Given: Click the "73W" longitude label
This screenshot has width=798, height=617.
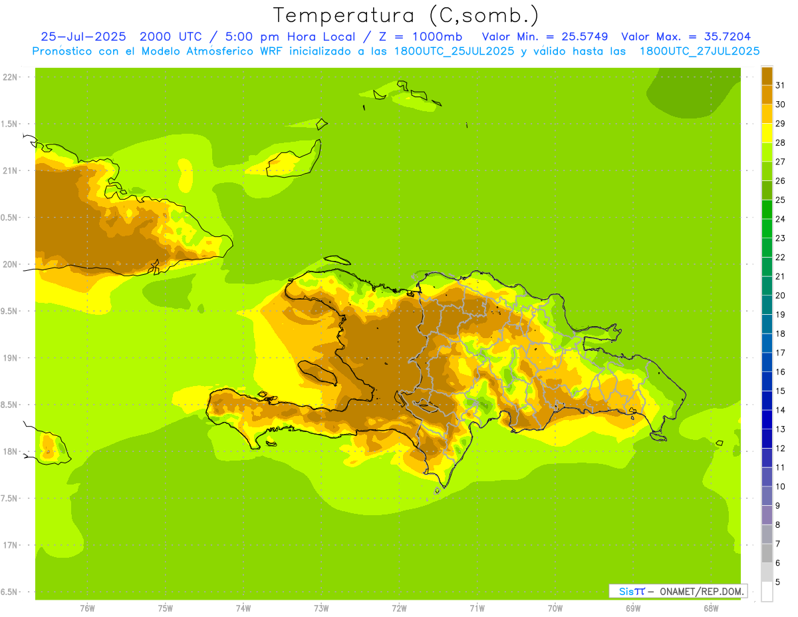Looking at the screenshot, I should point(321,608).
